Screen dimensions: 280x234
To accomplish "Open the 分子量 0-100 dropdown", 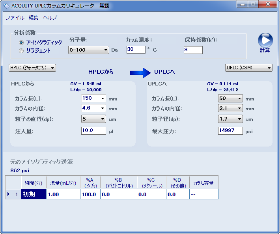I will coord(89,50).
